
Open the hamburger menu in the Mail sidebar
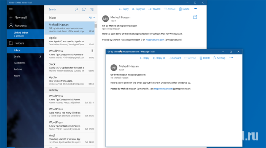(11, 9)
